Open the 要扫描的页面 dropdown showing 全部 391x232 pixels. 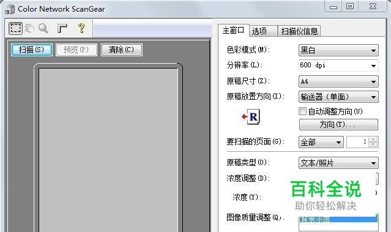click(x=321, y=142)
